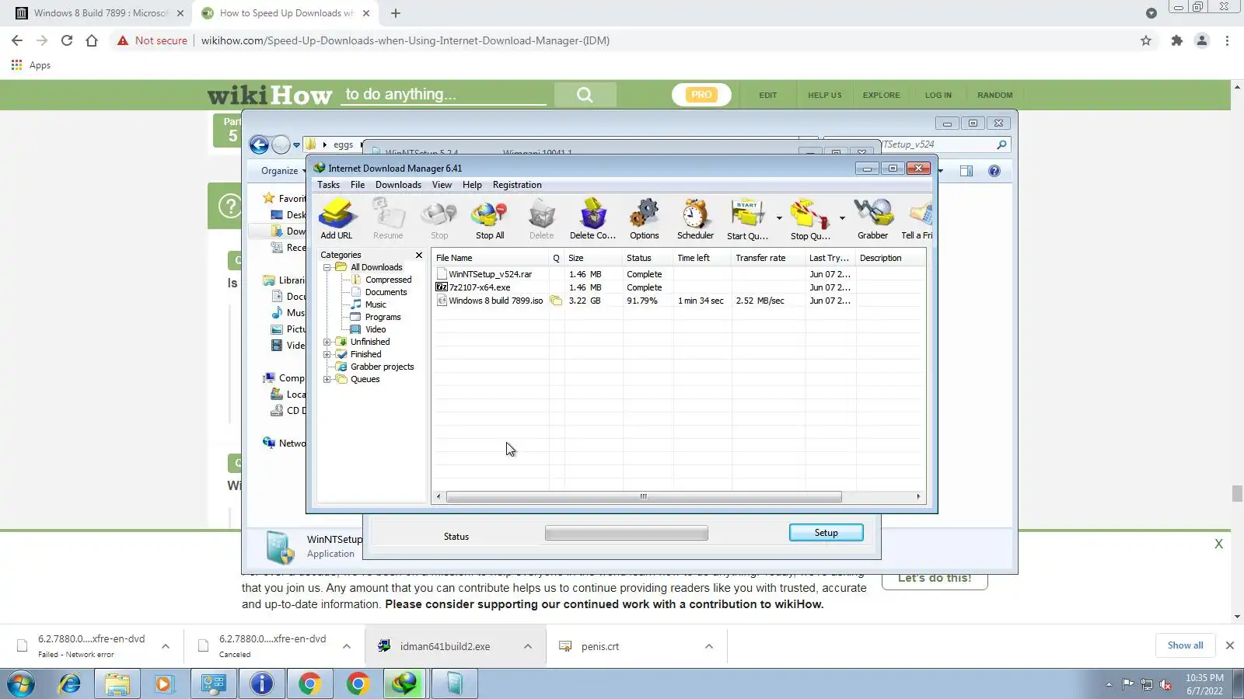Viewport: 1244px width, 699px height.
Task: Click Chrome's reload page icon
Action: (x=67, y=40)
